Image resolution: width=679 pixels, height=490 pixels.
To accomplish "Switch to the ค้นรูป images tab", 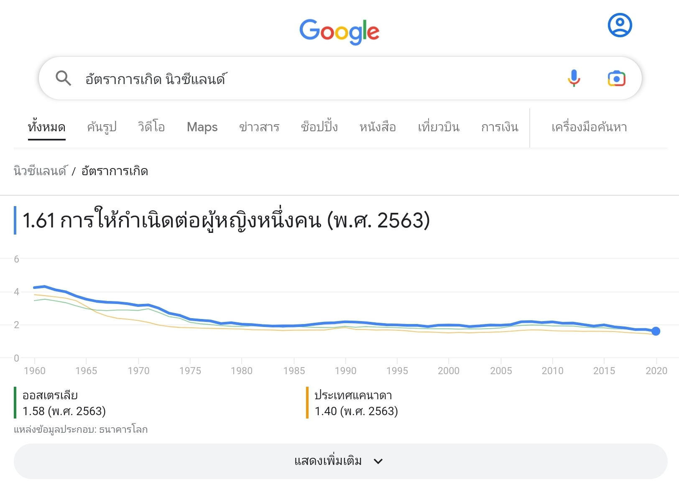I will click(102, 127).
